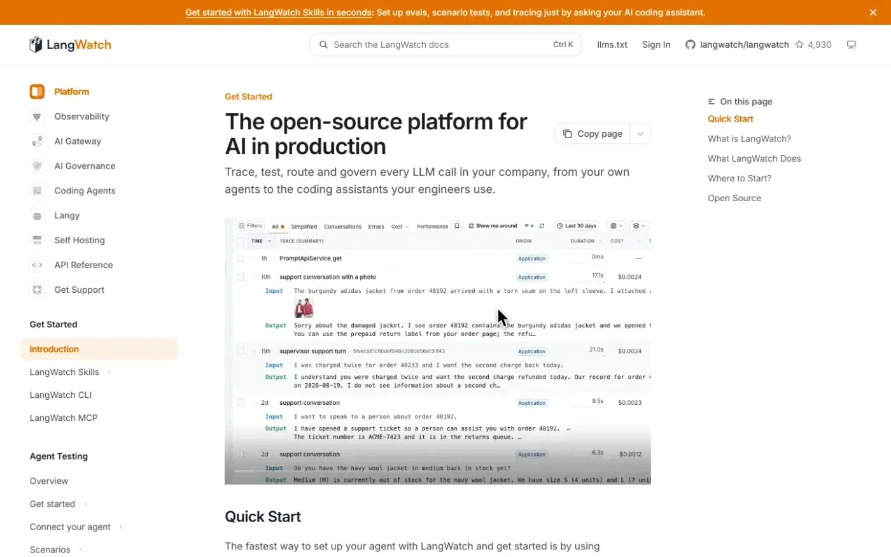Open the API Reference sidebar section
Image resolution: width=891 pixels, height=557 pixels.
point(71,265)
